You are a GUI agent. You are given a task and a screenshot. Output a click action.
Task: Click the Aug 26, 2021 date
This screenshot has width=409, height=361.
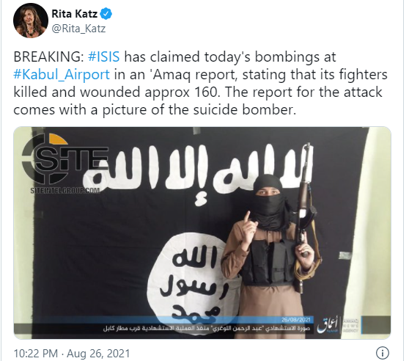click(98, 354)
